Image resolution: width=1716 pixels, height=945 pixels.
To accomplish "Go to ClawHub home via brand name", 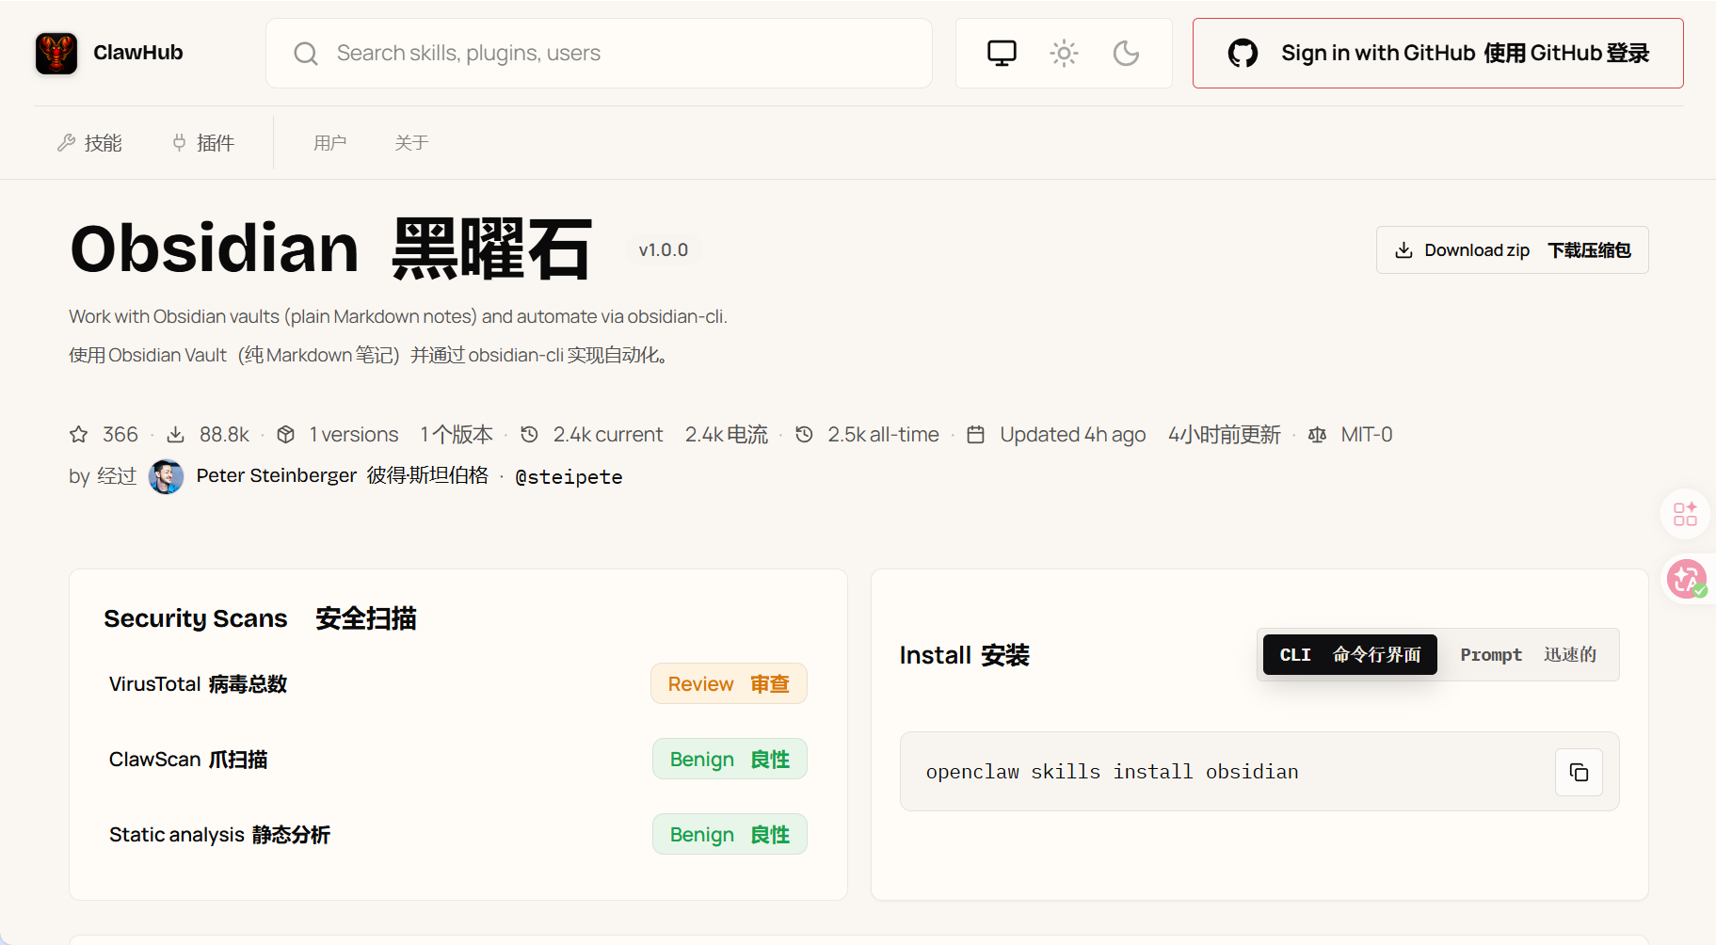I will click(x=138, y=53).
